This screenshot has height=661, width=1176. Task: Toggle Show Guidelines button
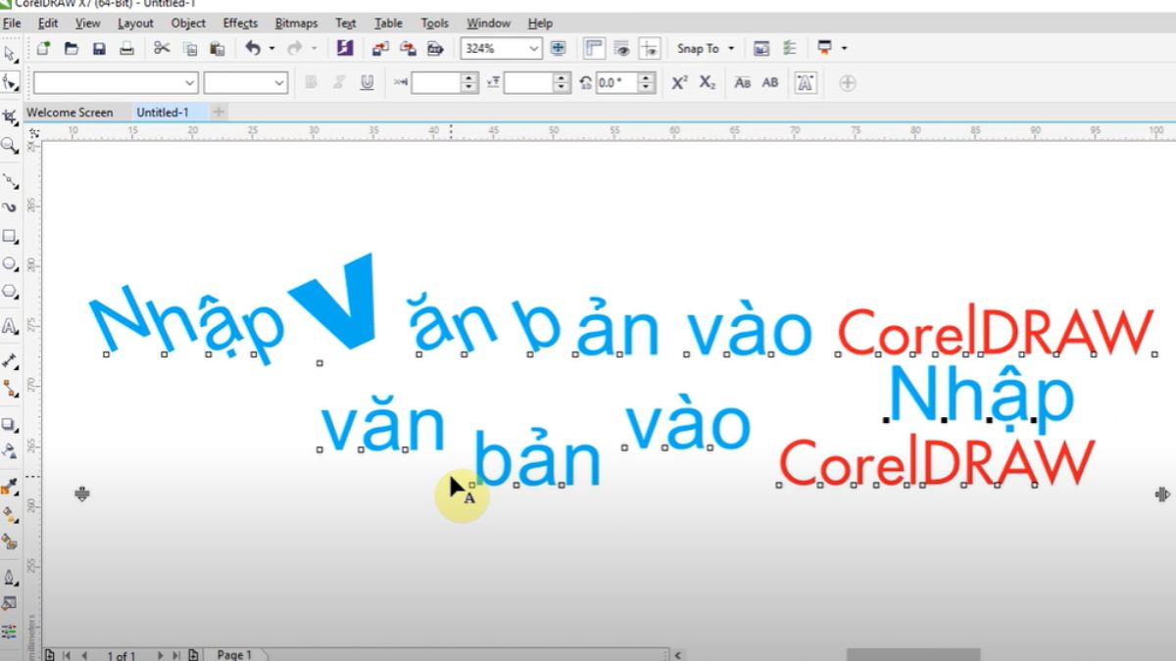pos(649,48)
